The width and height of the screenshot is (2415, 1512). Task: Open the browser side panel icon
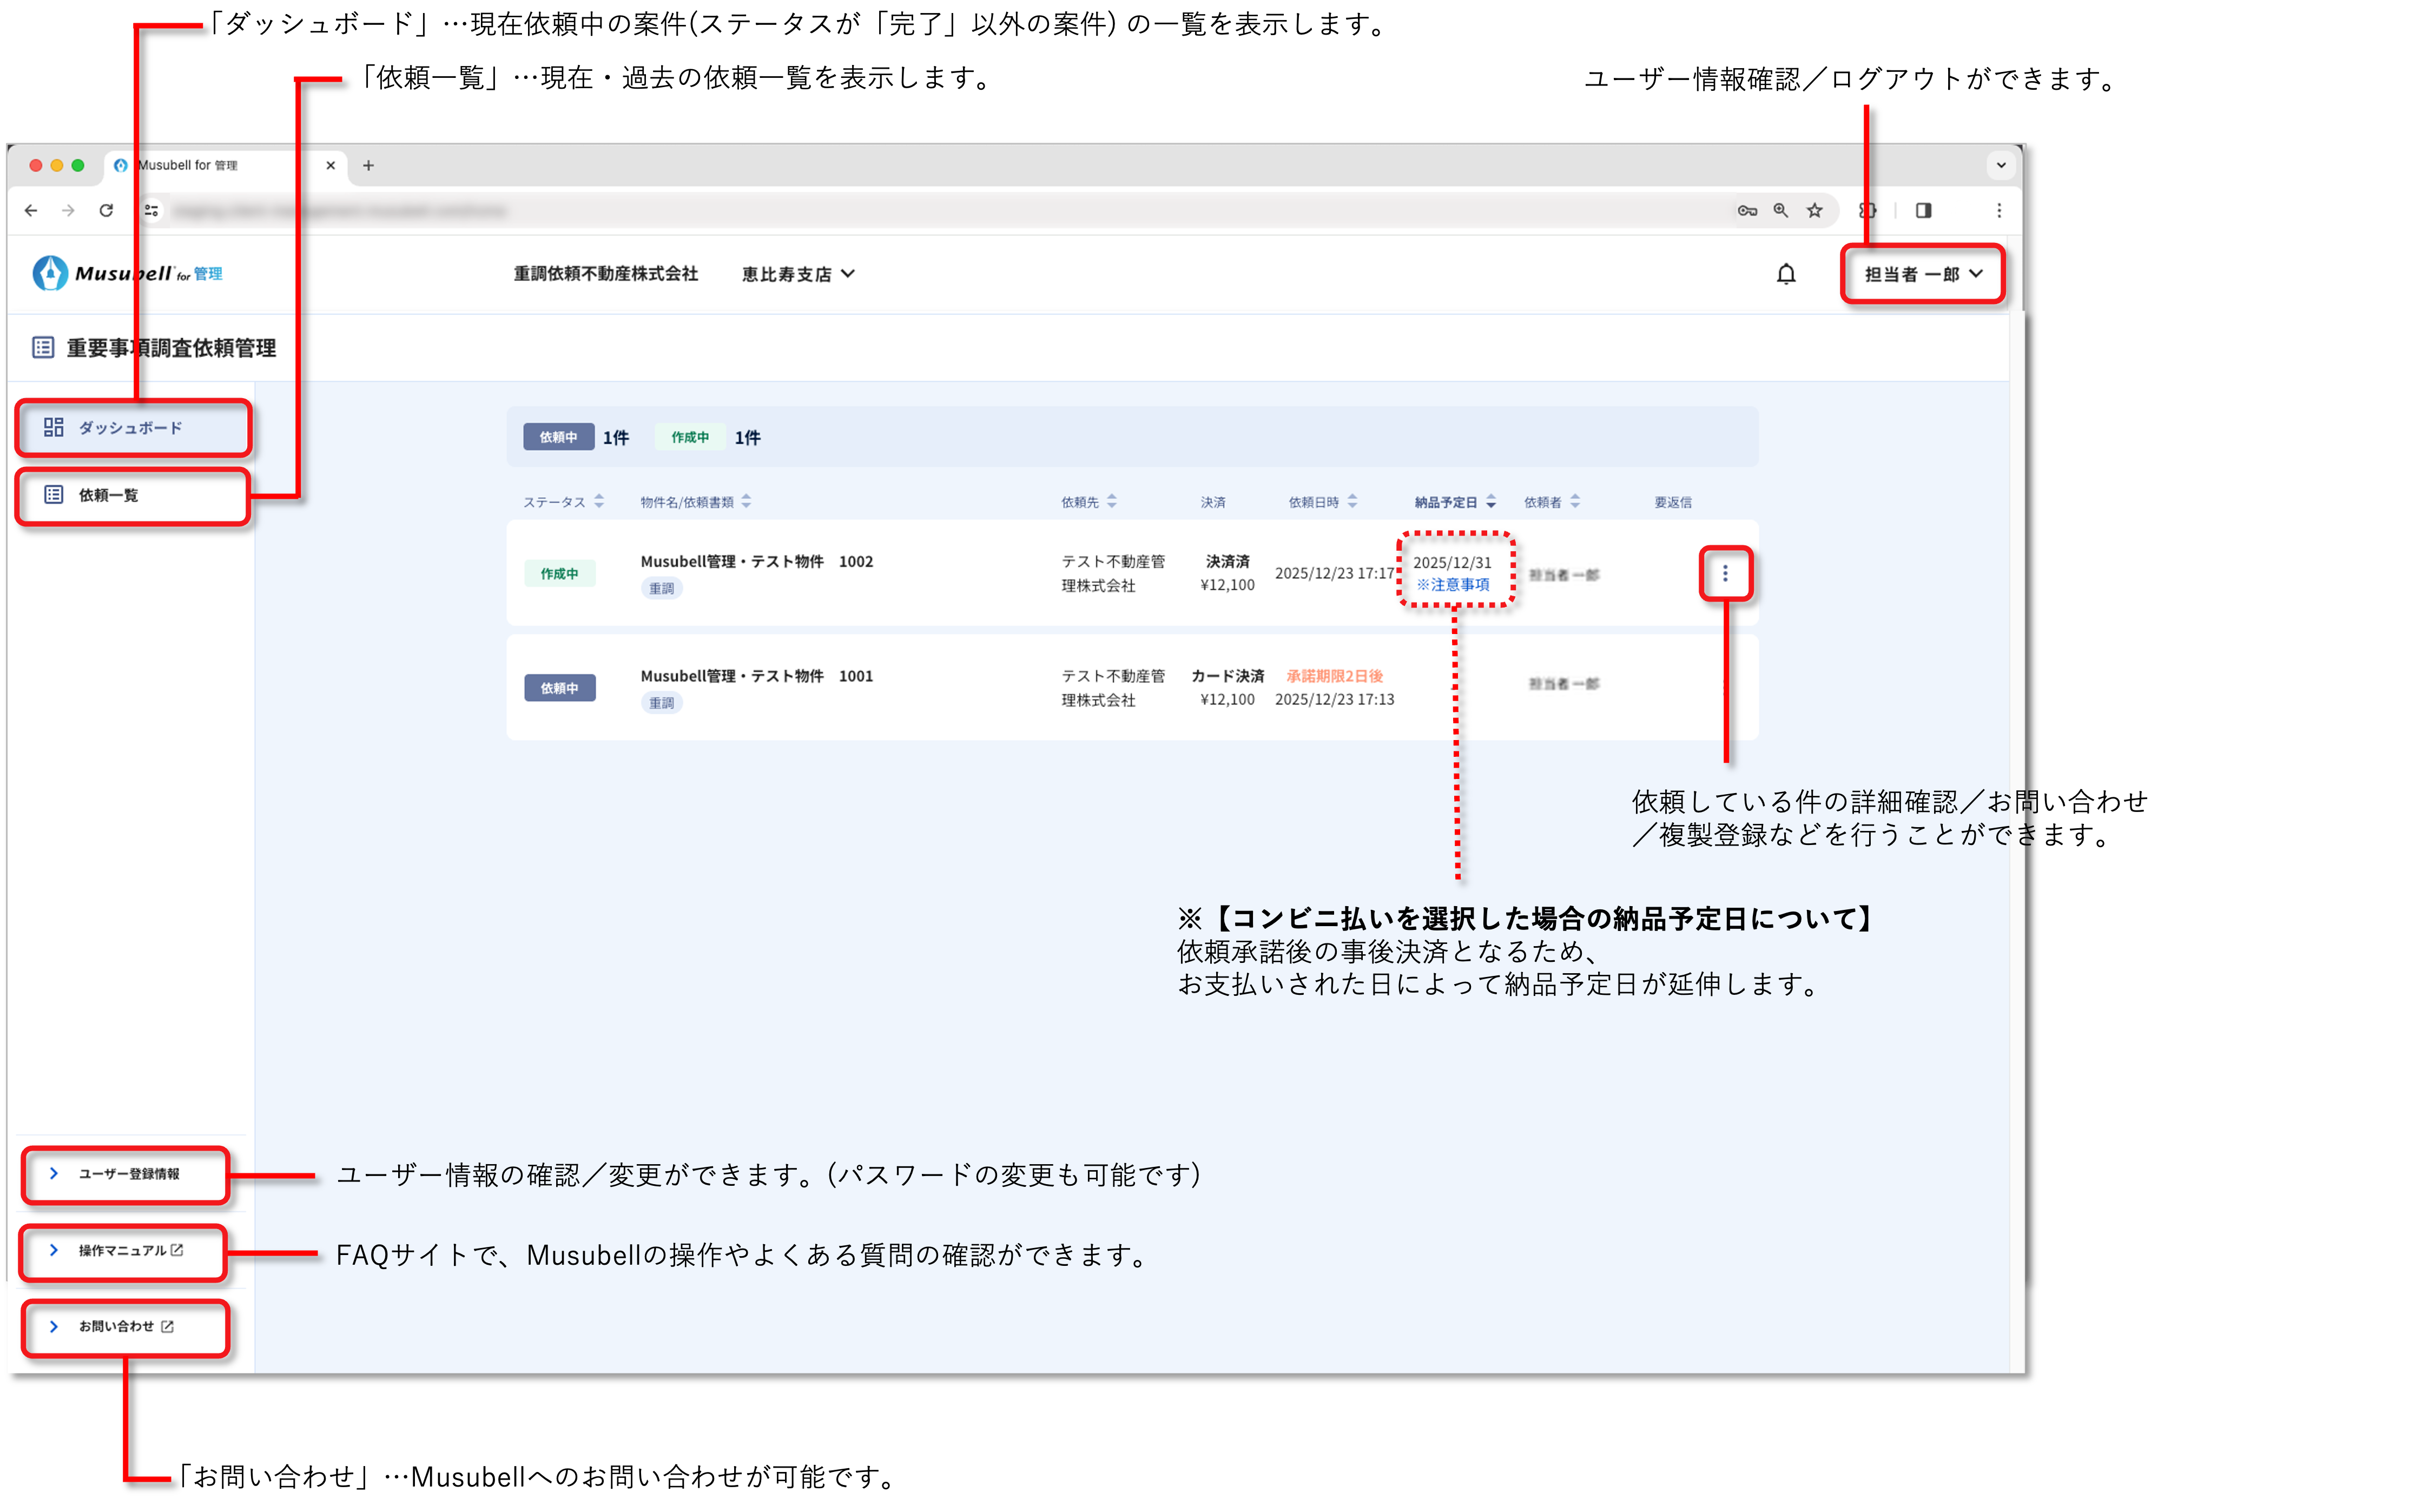click(1923, 211)
